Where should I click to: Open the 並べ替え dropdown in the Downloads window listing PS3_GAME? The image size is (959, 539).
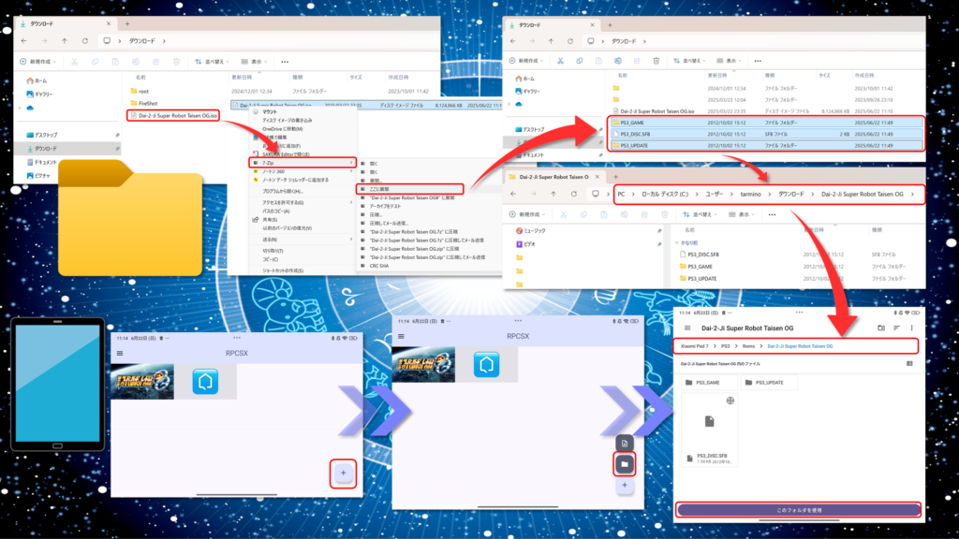click(x=689, y=61)
